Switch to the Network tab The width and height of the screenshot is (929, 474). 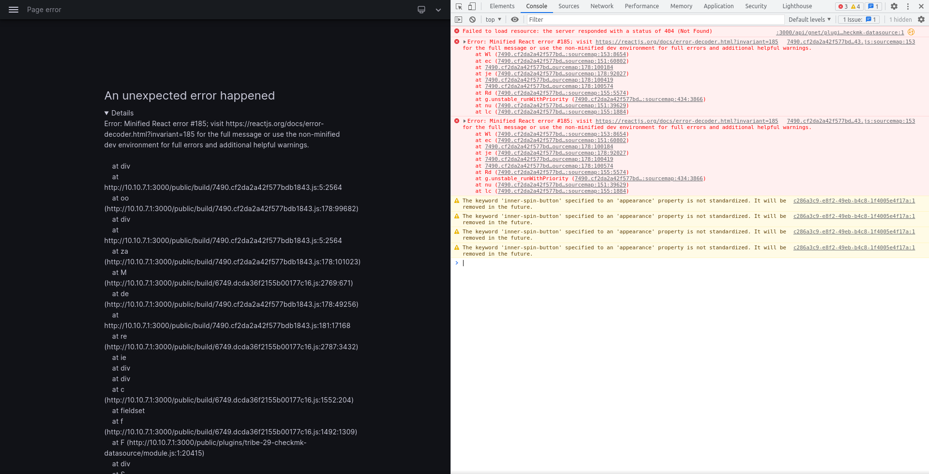(x=601, y=6)
